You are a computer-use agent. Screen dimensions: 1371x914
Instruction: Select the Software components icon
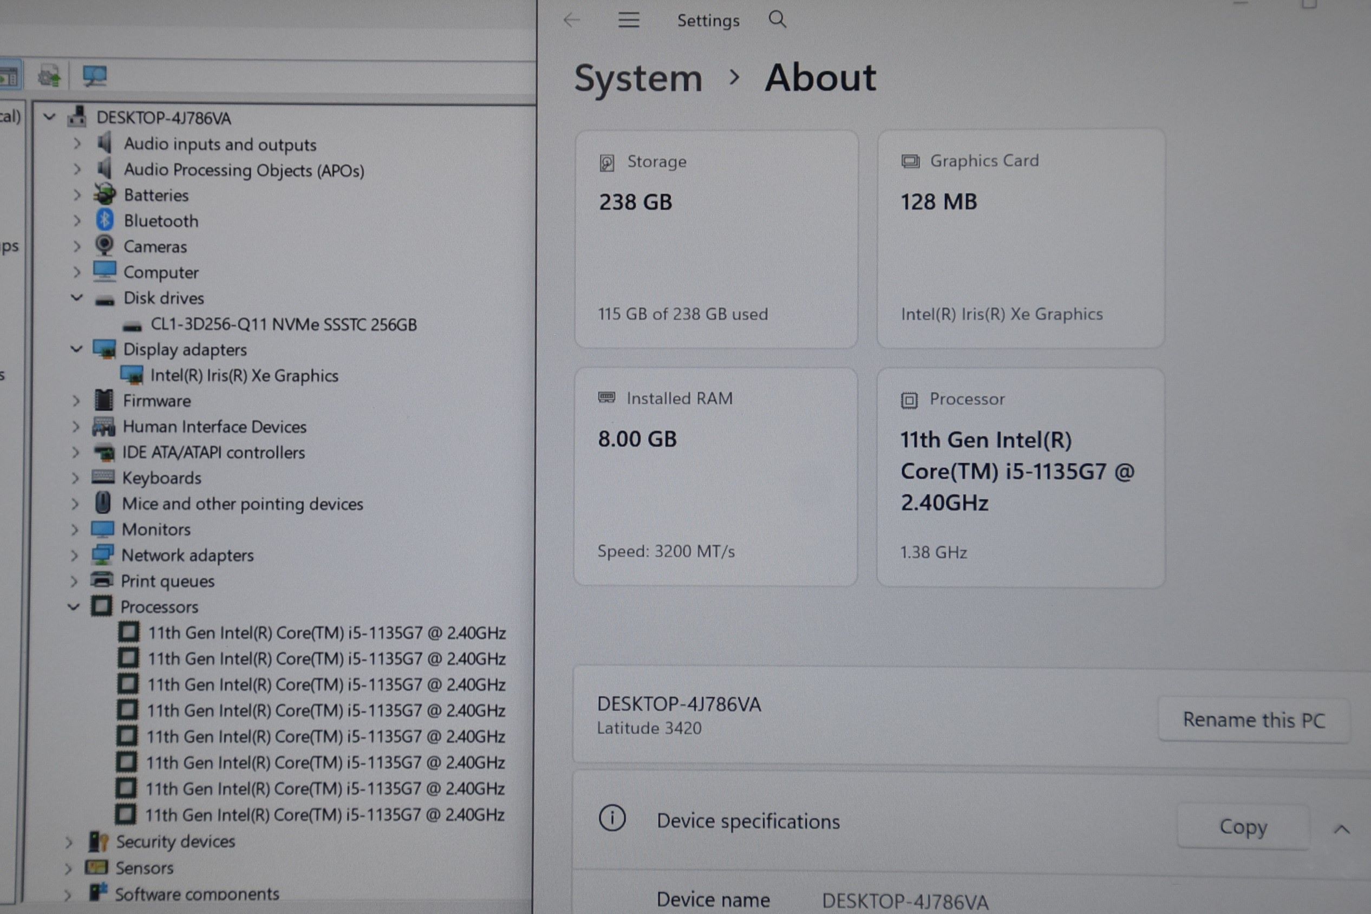(x=98, y=892)
